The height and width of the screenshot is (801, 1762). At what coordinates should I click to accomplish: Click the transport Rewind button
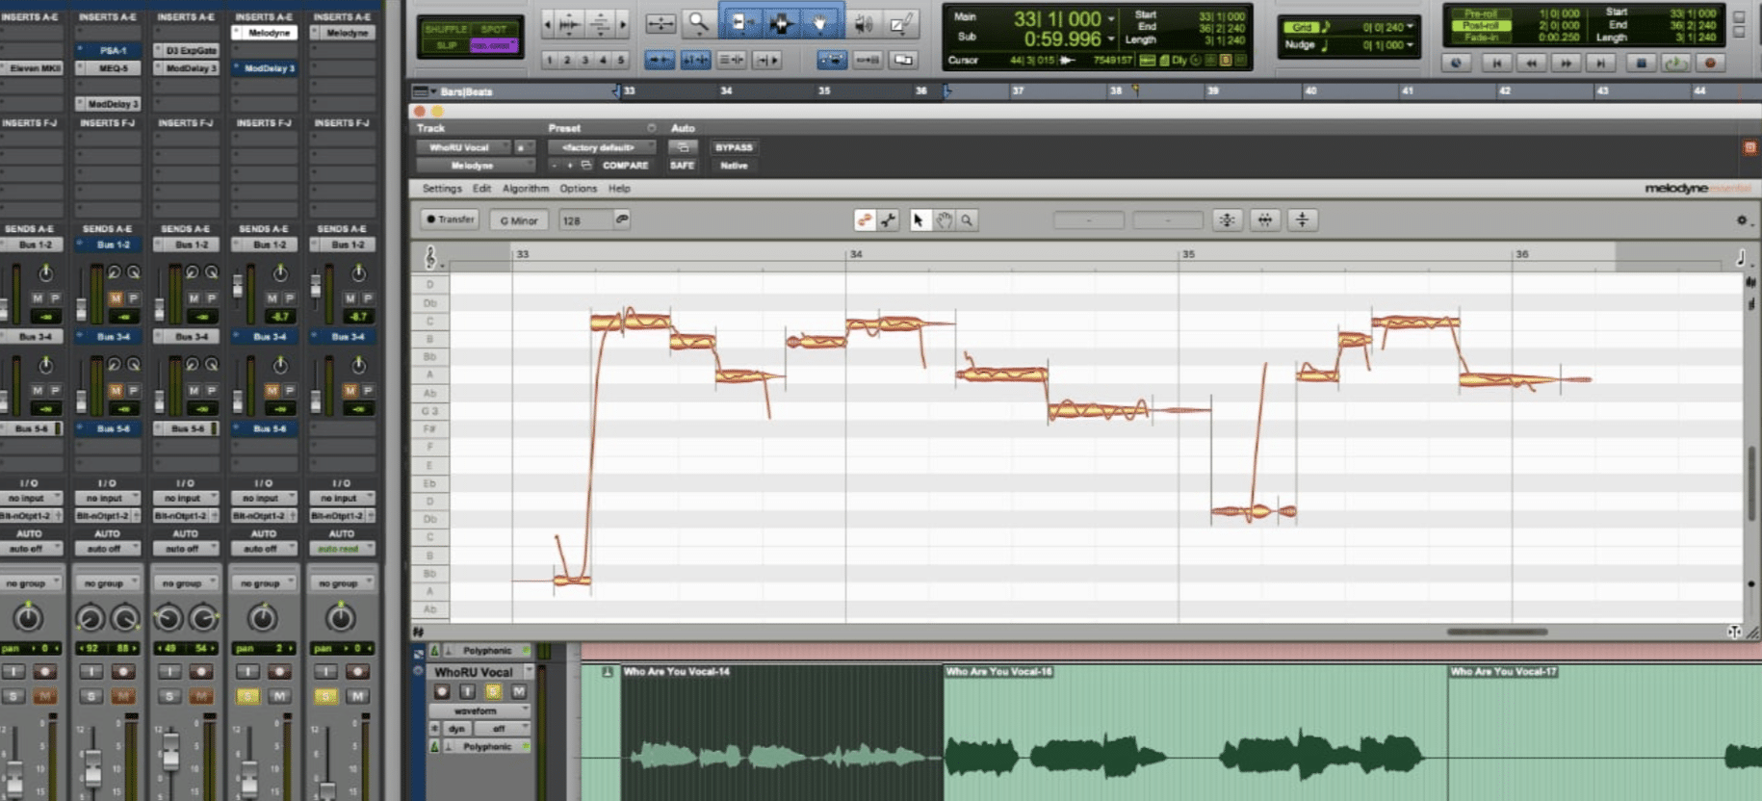pyautogui.click(x=1531, y=63)
